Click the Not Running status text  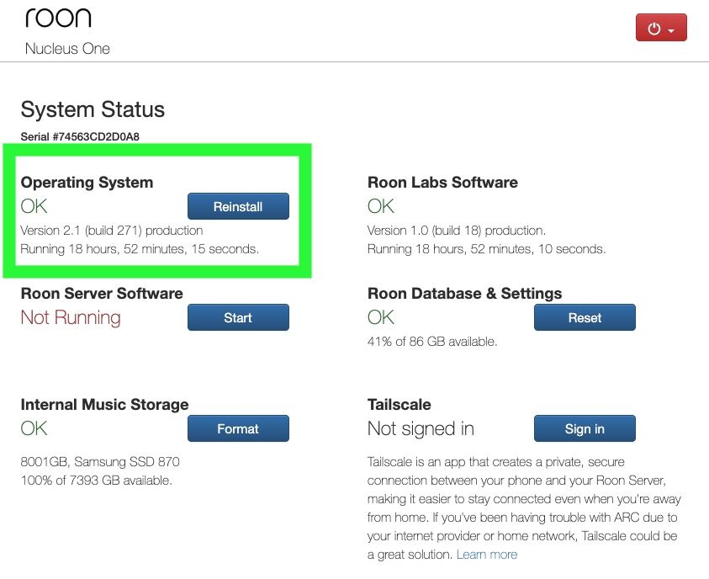pos(71,317)
